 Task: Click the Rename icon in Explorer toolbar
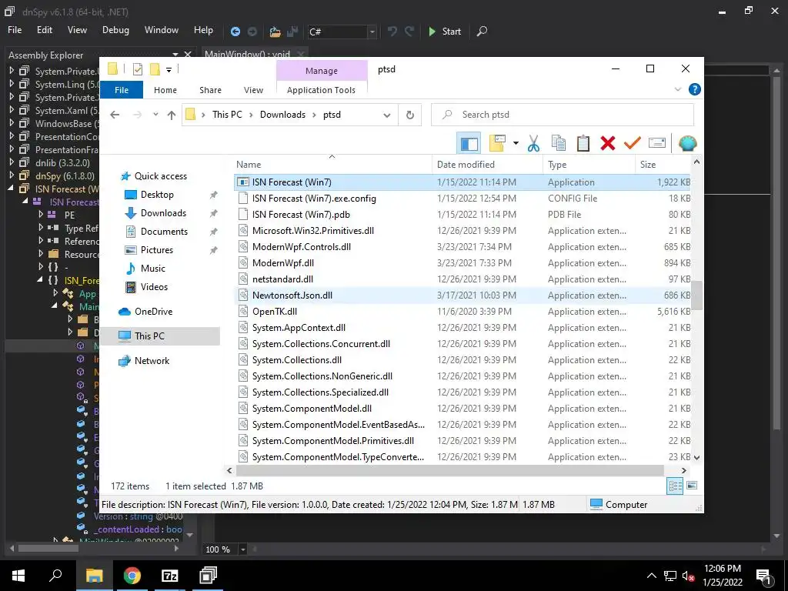coord(657,143)
